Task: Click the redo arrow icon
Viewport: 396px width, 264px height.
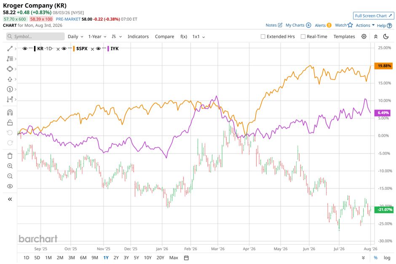Action: coord(10,143)
